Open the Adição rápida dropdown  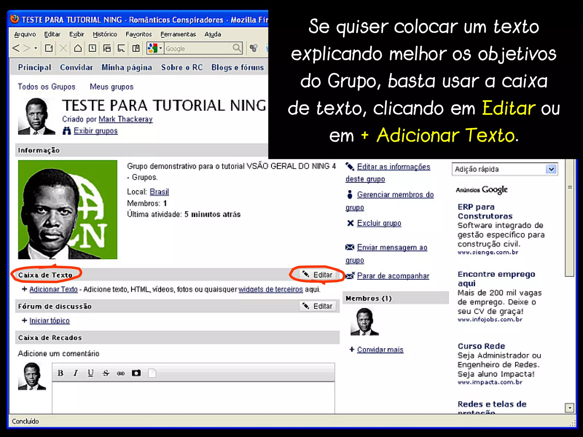click(505, 169)
